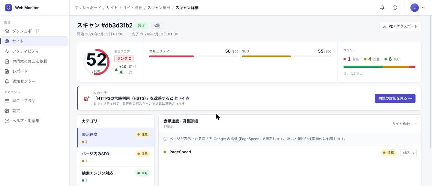Click the info circle icon in the header
Viewport: 432px width, 186px height.
395,8
